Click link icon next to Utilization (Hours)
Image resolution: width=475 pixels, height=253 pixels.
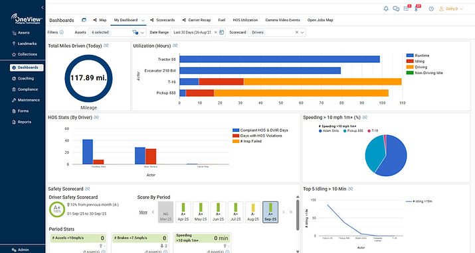coord(175,46)
